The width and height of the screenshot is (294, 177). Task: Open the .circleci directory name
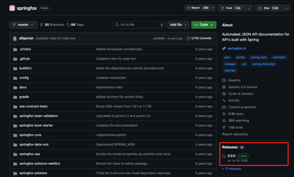[x=25, y=49]
